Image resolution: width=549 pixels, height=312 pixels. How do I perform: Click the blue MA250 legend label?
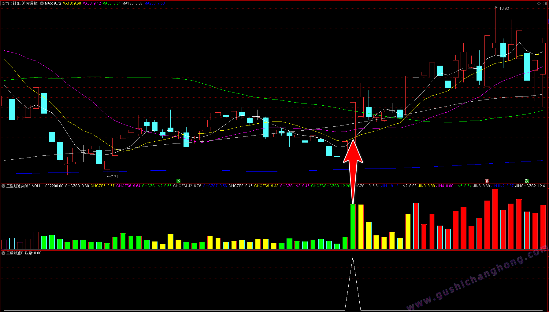(x=154, y=4)
